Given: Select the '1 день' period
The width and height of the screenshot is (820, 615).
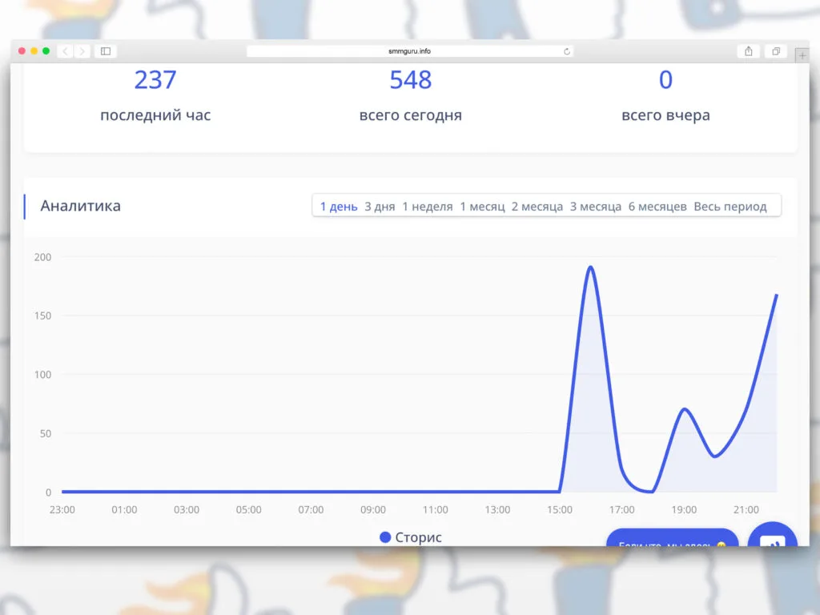Looking at the screenshot, I should [x=339, y=207].
